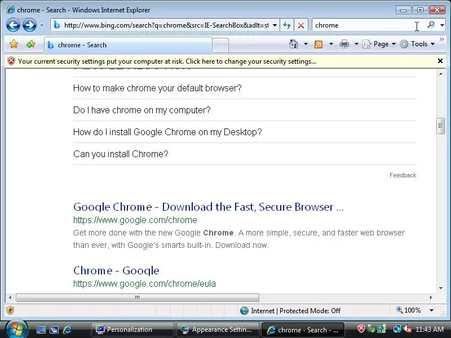This screenshot has width=451, height=338.
Task: Show more toolbar commands chevron
Action: pos(442,39)
